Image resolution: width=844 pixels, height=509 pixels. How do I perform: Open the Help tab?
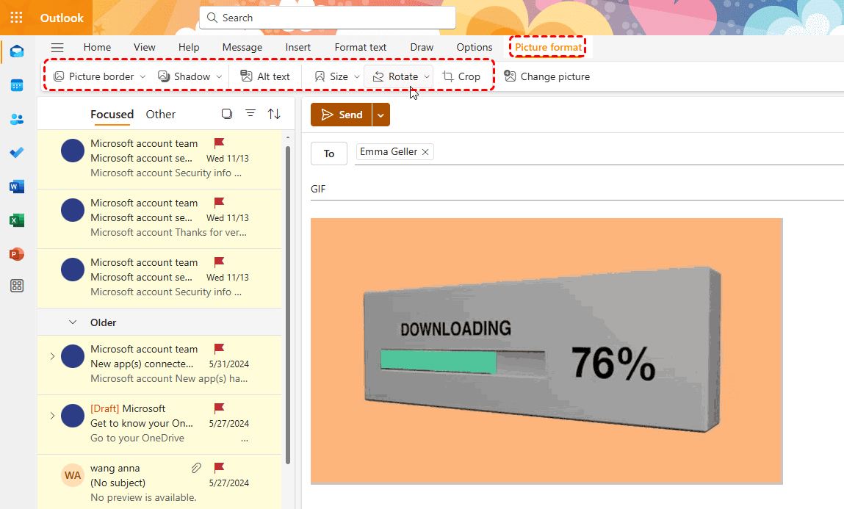189,47
